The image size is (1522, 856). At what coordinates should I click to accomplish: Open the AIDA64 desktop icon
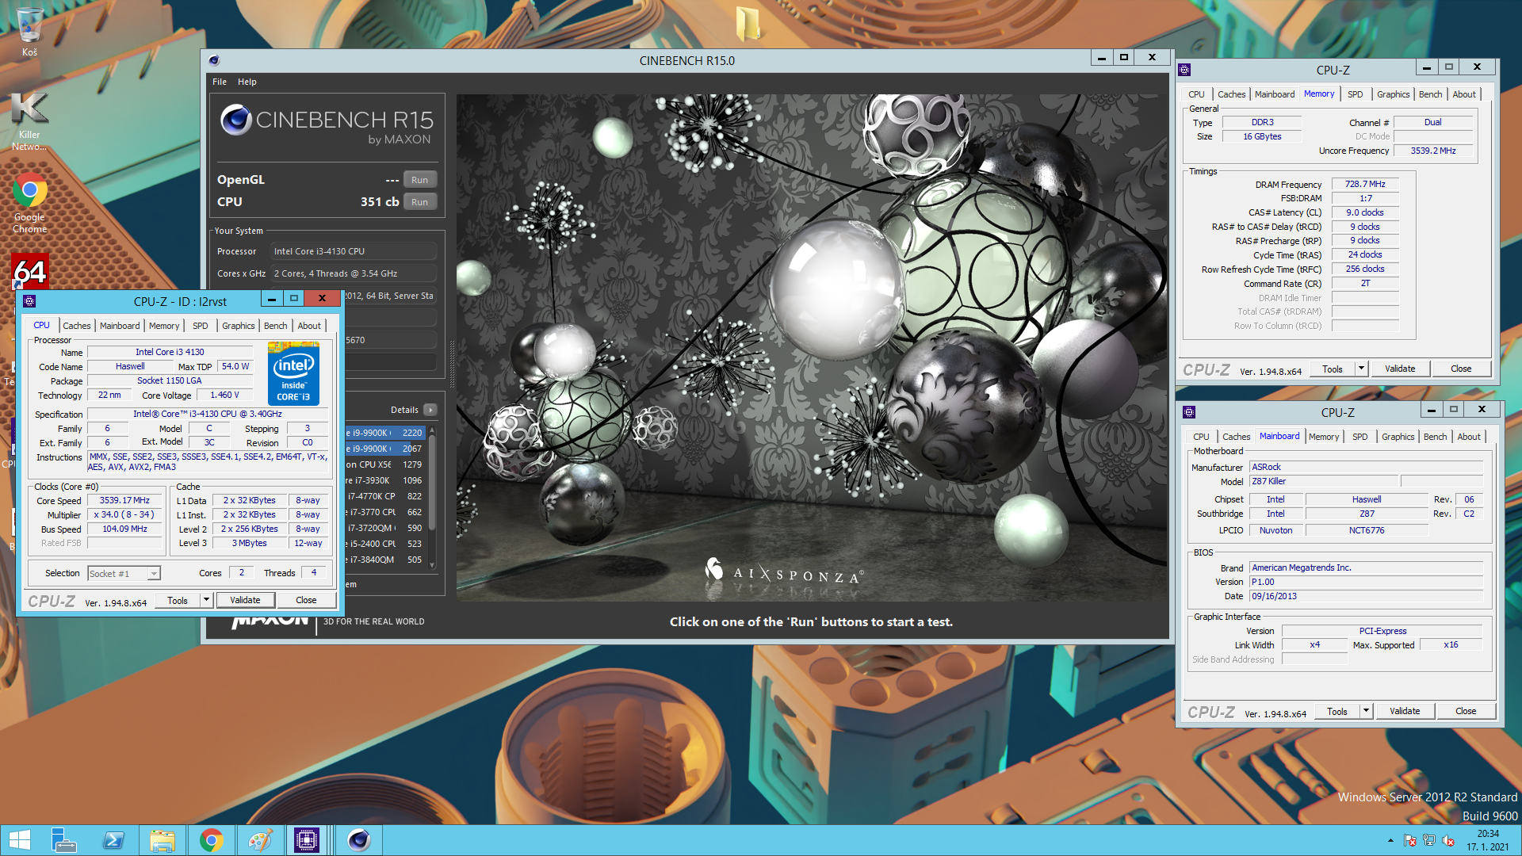(x=29, y=271)
